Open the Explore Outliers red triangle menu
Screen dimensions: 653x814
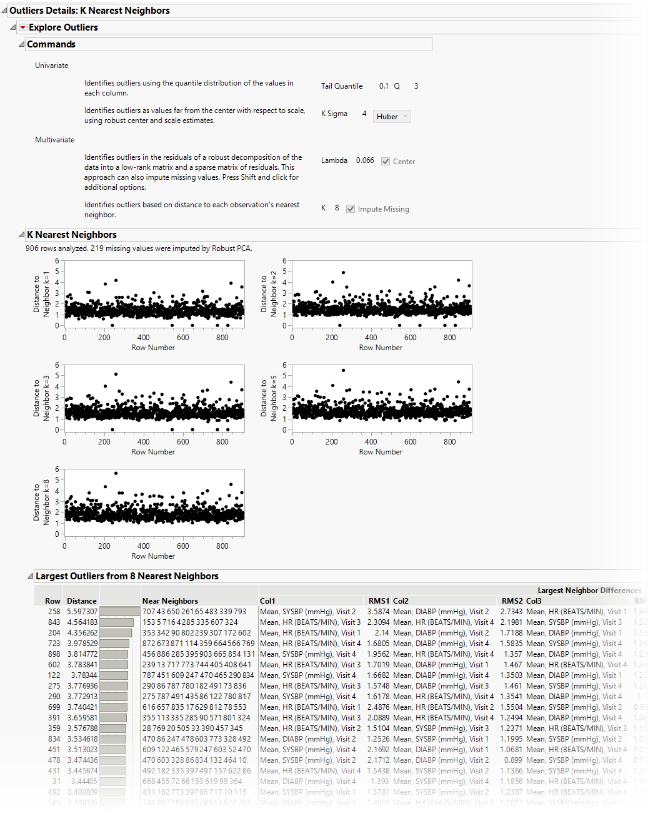[23, 27]
